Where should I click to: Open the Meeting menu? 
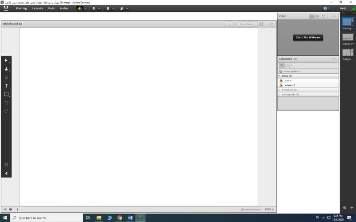[21, 8]
